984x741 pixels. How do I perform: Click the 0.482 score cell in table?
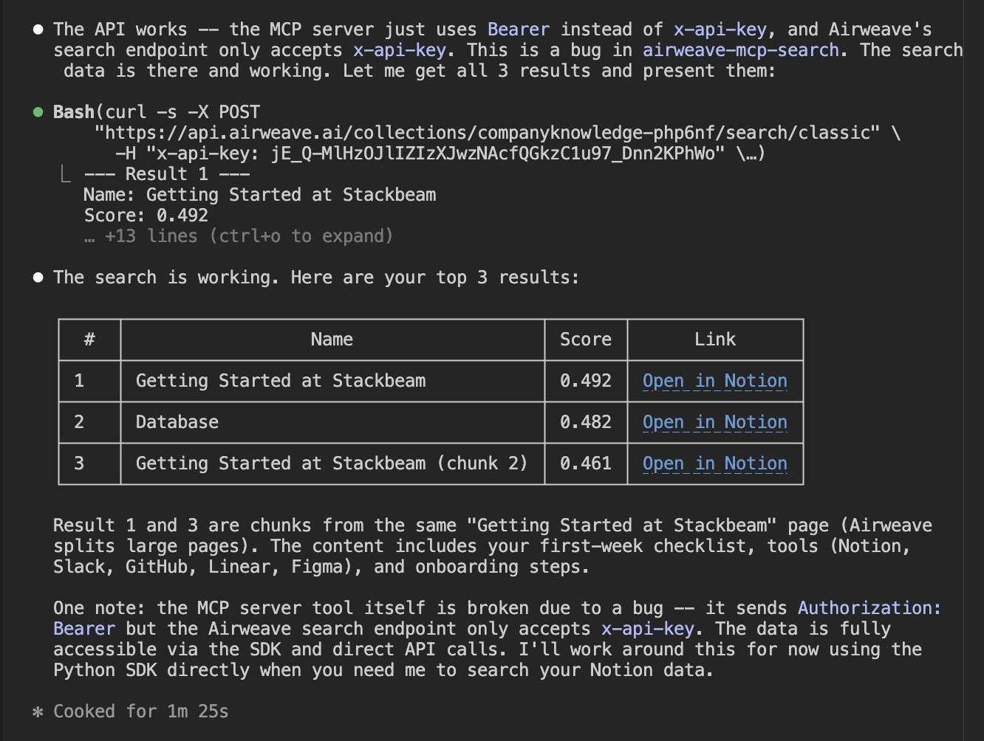click(585, 422)
